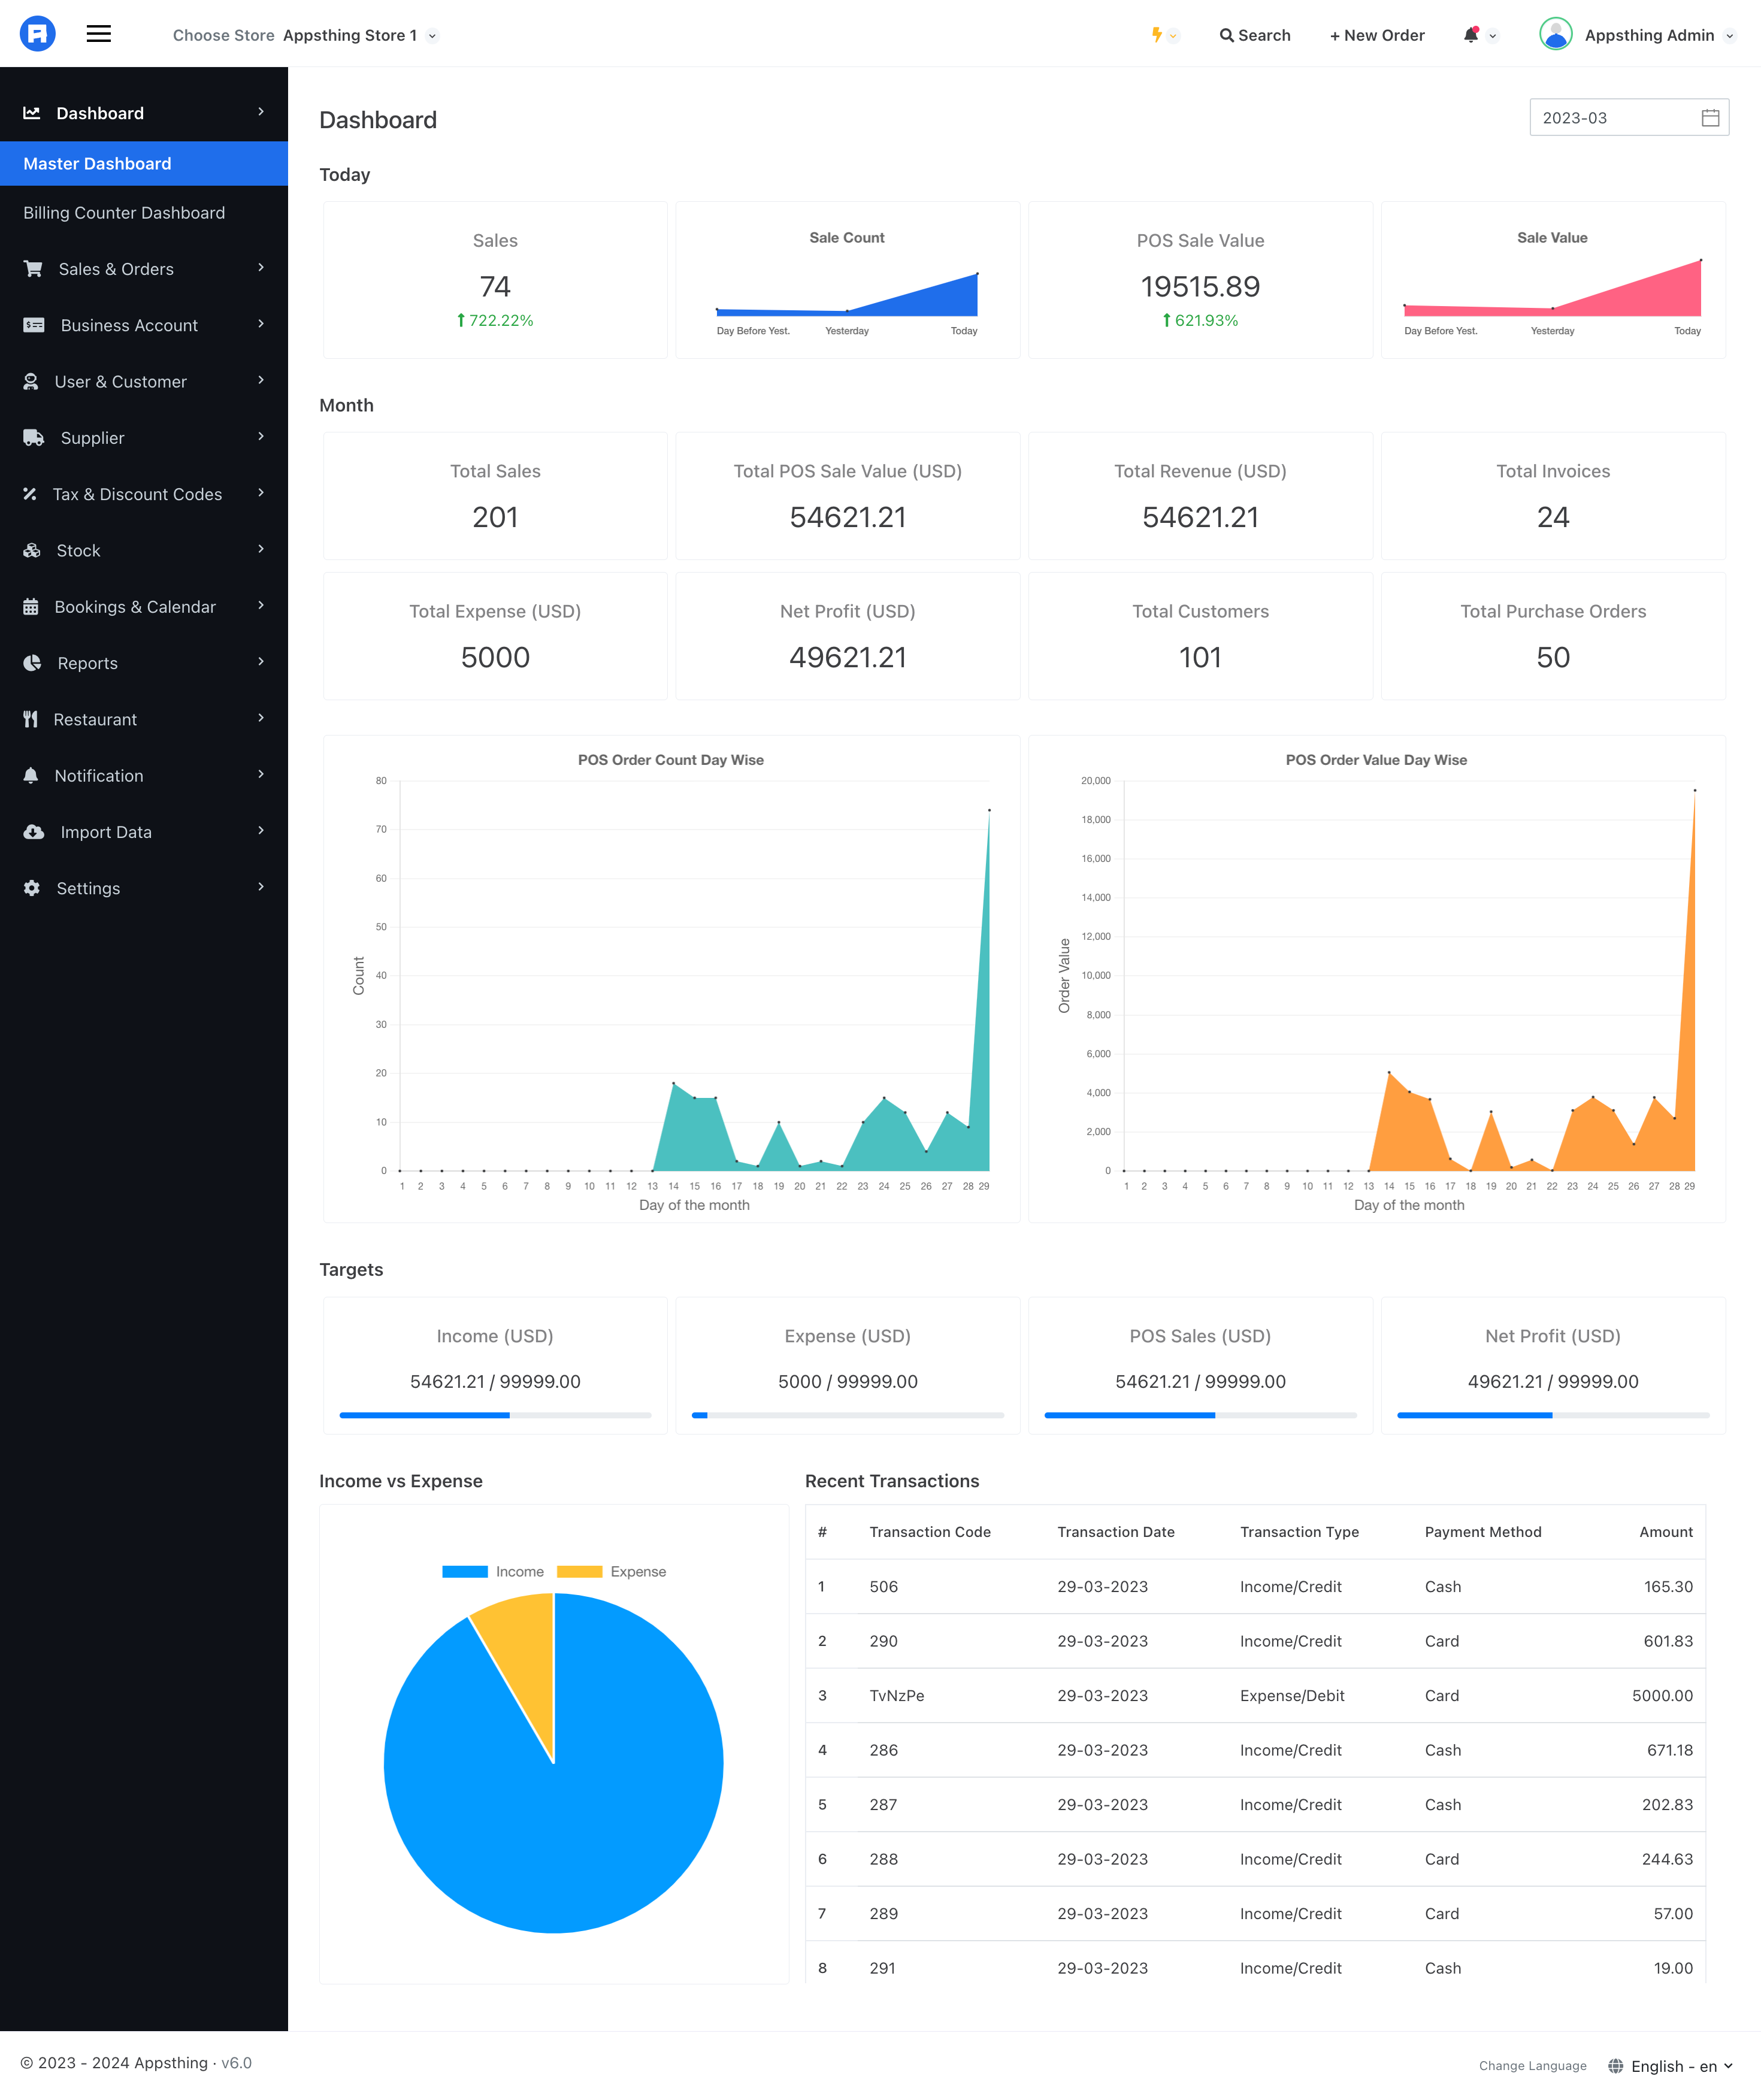This screenshot has width=1761, height=2100.
Task: Click transaction code 506
Action: (x=884, y=1587)
